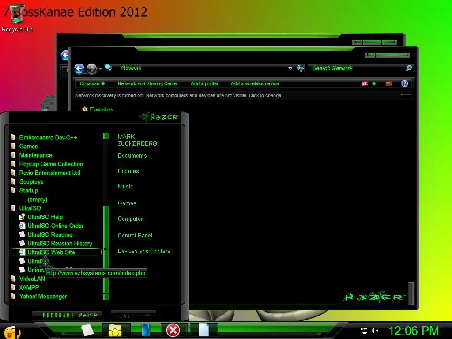Click back arrow of the rear window

[65, 55]
